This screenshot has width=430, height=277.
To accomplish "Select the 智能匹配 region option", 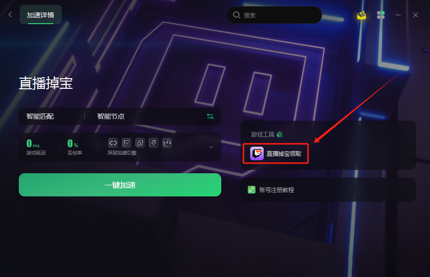I will click(x=40, y=116).
